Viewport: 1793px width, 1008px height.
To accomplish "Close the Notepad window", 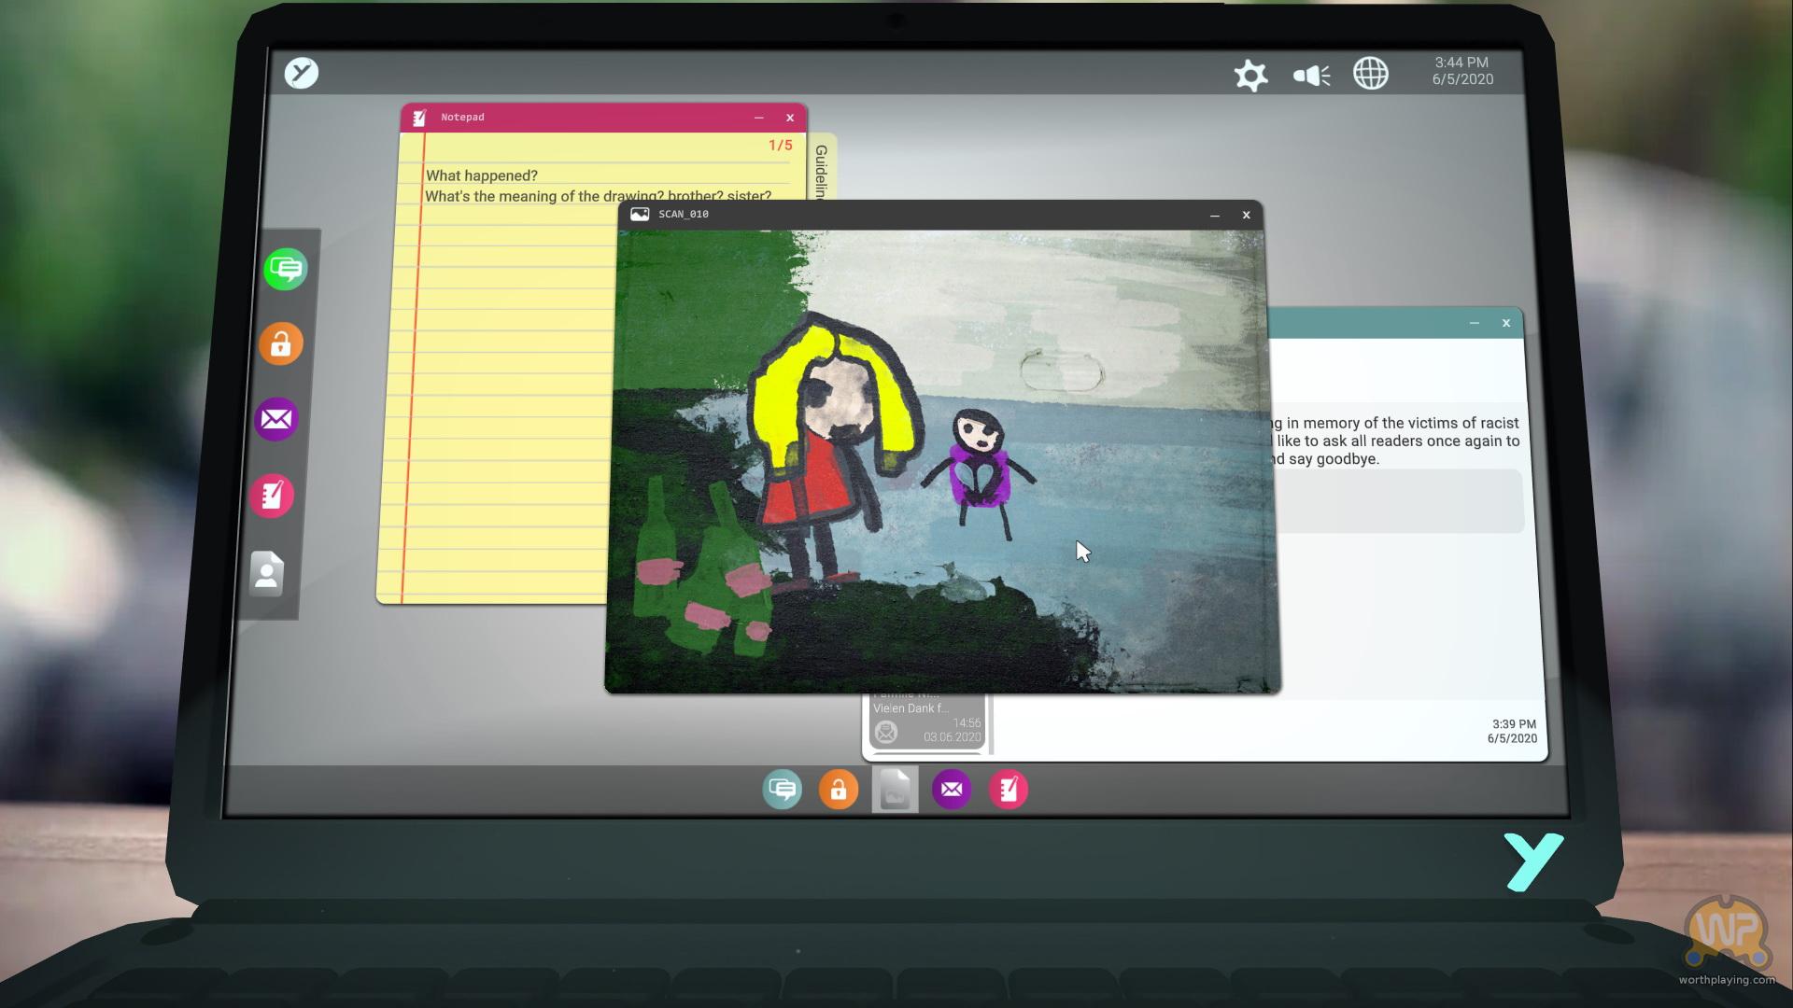I will click(x=790, y=118).
